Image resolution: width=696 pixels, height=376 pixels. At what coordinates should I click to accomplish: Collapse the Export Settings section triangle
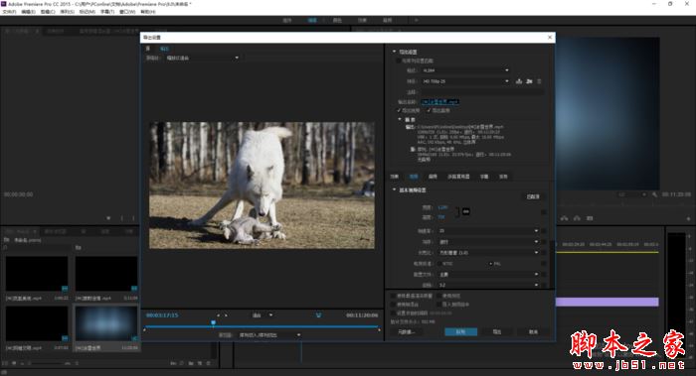tap(394, 52)
